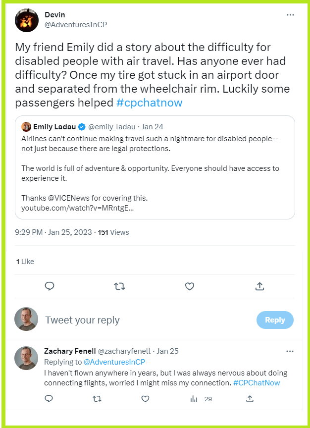The width and height of the screenshot is (310, 428).
Task: Open the #cpchatnow hashtag
Action: pyautogui.click(x=148, y=103)
